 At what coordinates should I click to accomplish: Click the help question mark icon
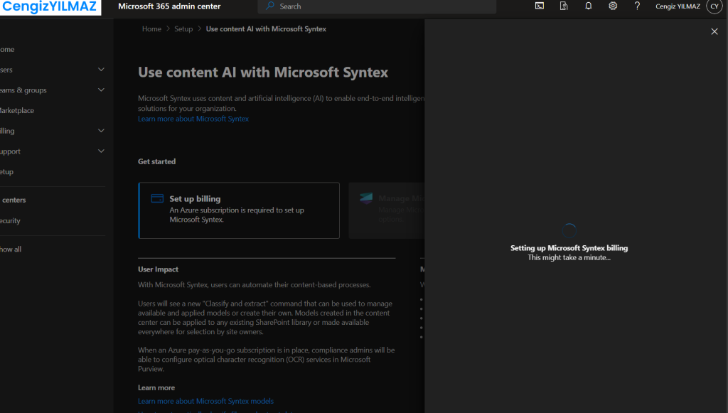click(637, 6)
